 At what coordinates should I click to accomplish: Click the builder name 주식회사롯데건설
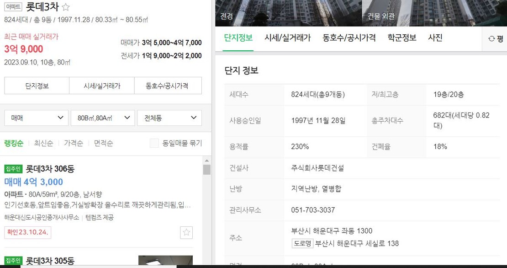click(x=317, y=168)
